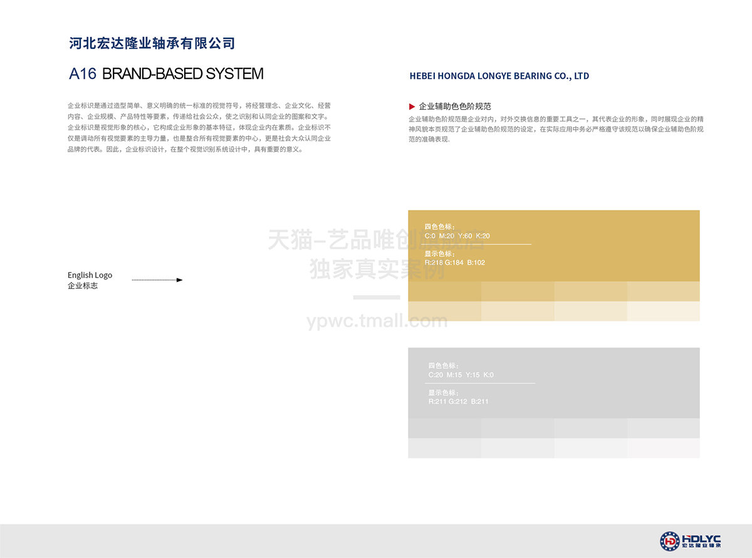This screenshot has width=752, height=558.
Task: Click the RGB value R:218 G:184 B:102
Action: (455, 262)
